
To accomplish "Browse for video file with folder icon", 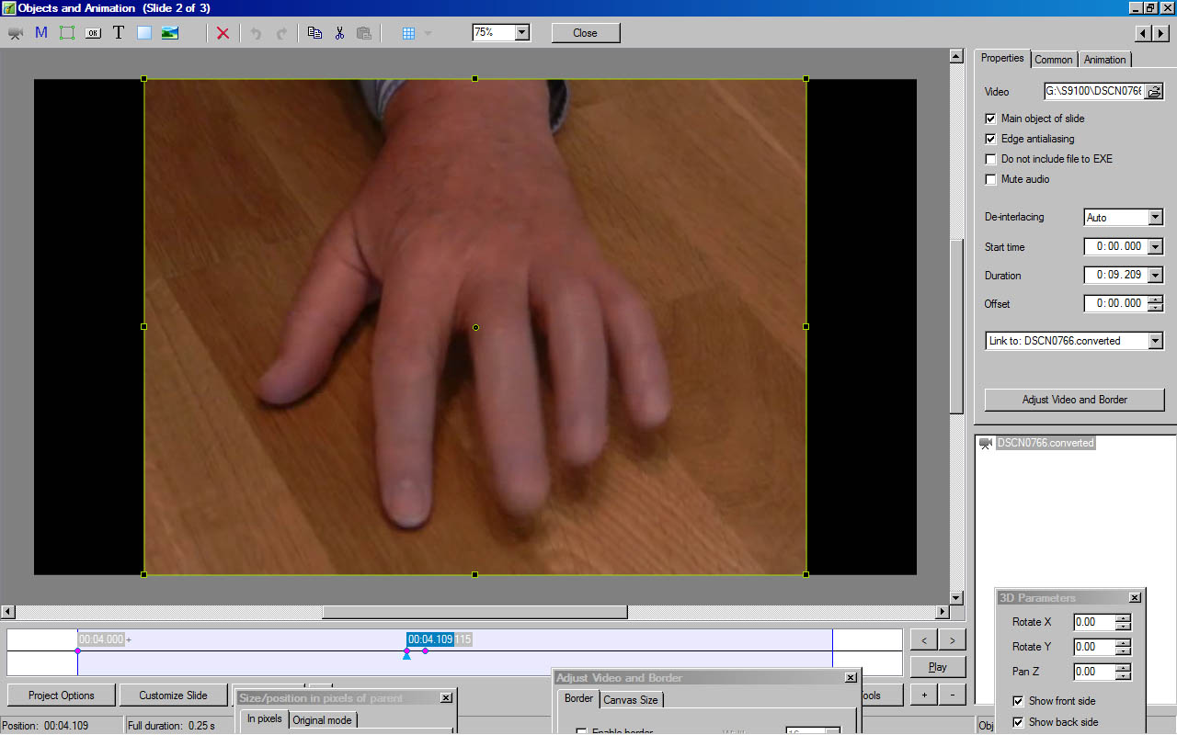I will [1154, 92].
